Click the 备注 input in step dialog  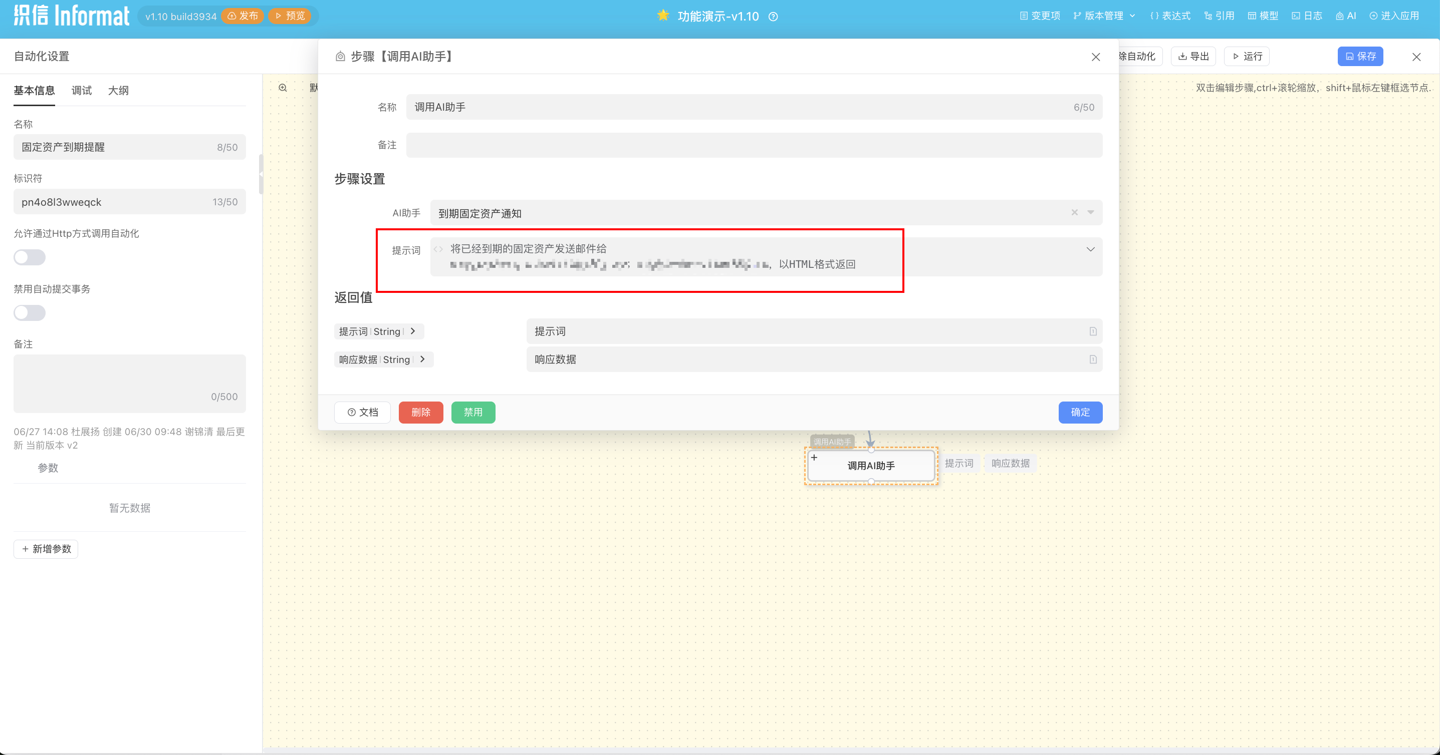click(754, 145)
